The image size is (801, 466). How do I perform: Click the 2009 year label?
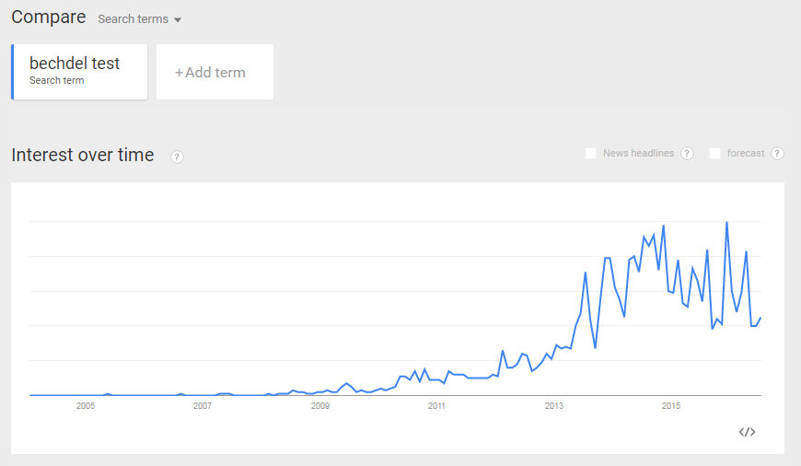pyautogui.click(x=319, y=405)
